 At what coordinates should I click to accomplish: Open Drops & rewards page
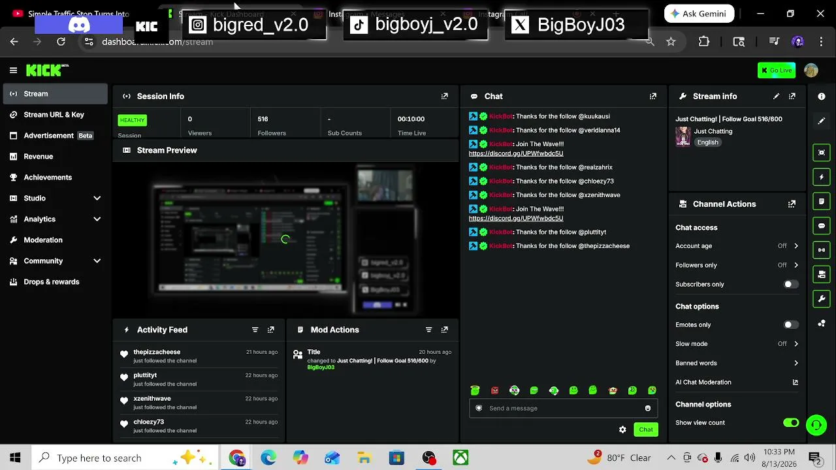pos(55,282)
